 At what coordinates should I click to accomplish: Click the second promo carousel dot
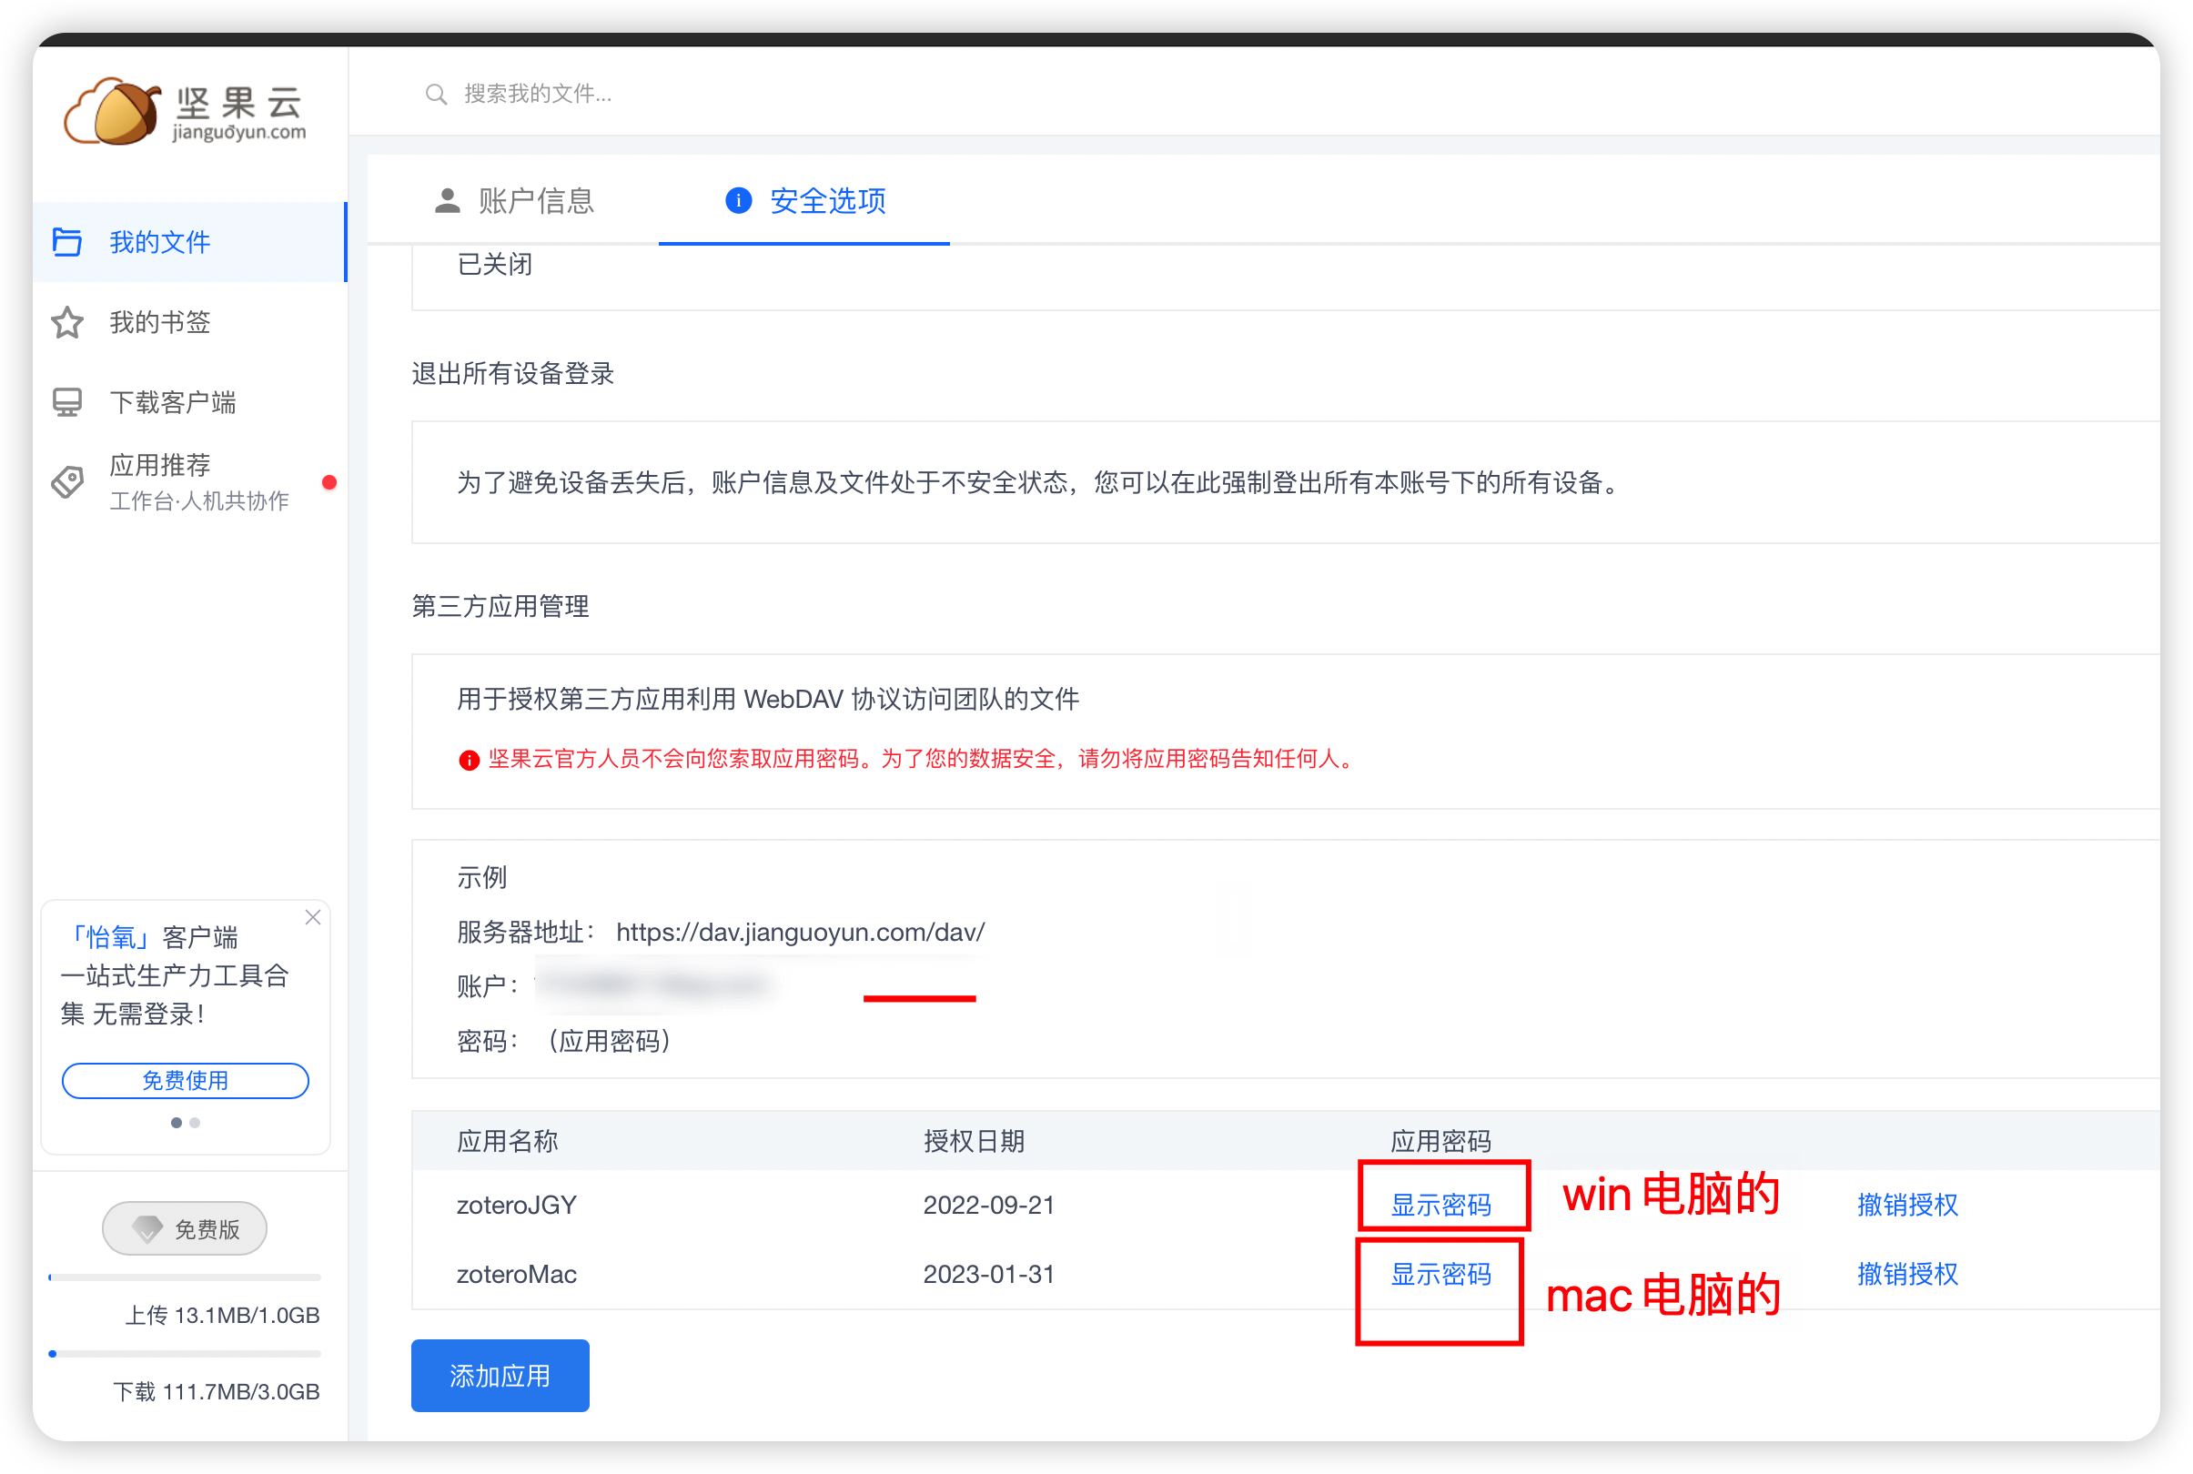(x=195, y=1123)
